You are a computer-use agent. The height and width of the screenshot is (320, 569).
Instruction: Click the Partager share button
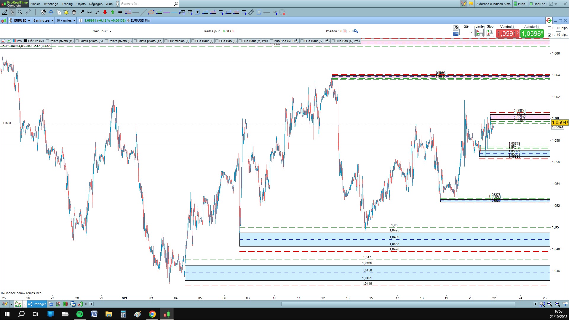pos(37,304)
